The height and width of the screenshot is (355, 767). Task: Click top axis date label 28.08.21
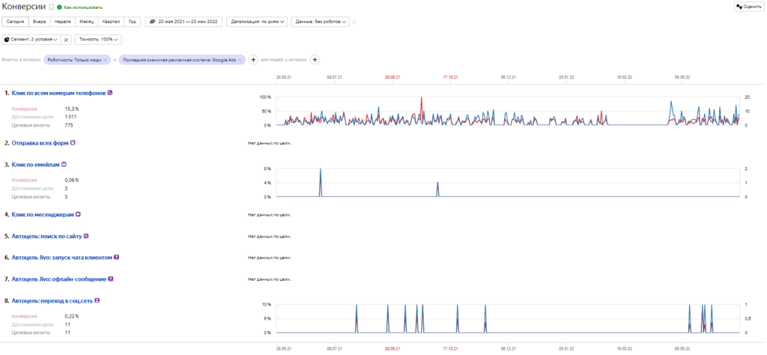[392, 77]
